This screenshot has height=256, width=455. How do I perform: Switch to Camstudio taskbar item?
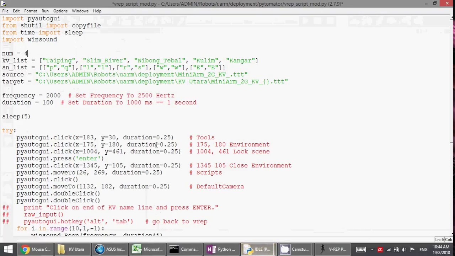[x=295, y=249]
